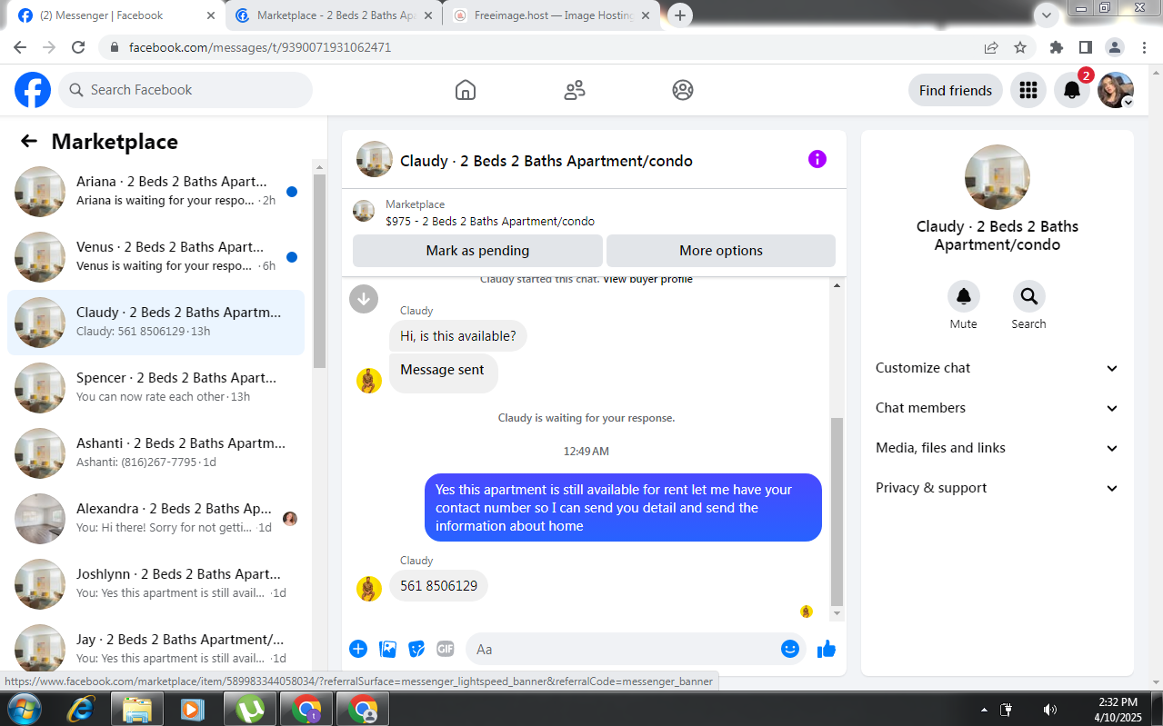
Task: Click the Mark as pending button
Action: pyautogui.click(x=477, y=251)
